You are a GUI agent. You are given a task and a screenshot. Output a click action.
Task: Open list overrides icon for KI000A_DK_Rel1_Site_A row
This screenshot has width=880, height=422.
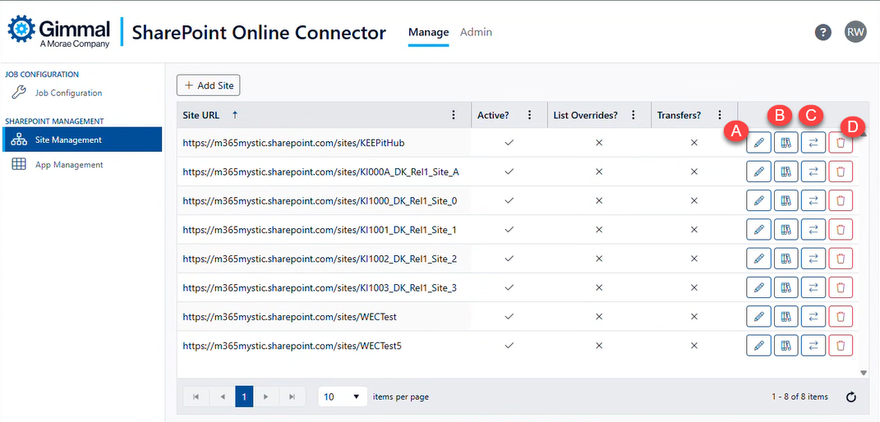pos(786,172)
